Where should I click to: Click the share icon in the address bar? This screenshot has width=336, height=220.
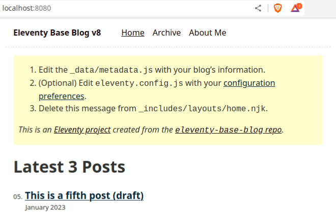258,8
